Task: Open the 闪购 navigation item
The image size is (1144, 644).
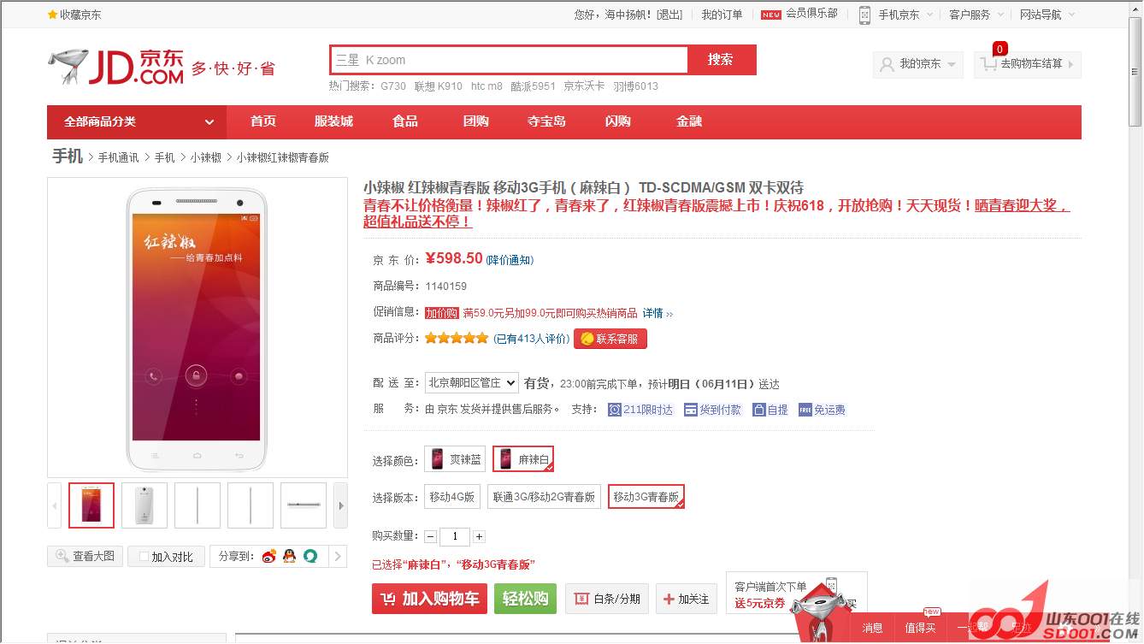Action: point(617,121)
